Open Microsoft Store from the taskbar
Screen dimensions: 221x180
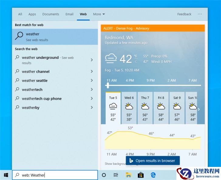141,175
